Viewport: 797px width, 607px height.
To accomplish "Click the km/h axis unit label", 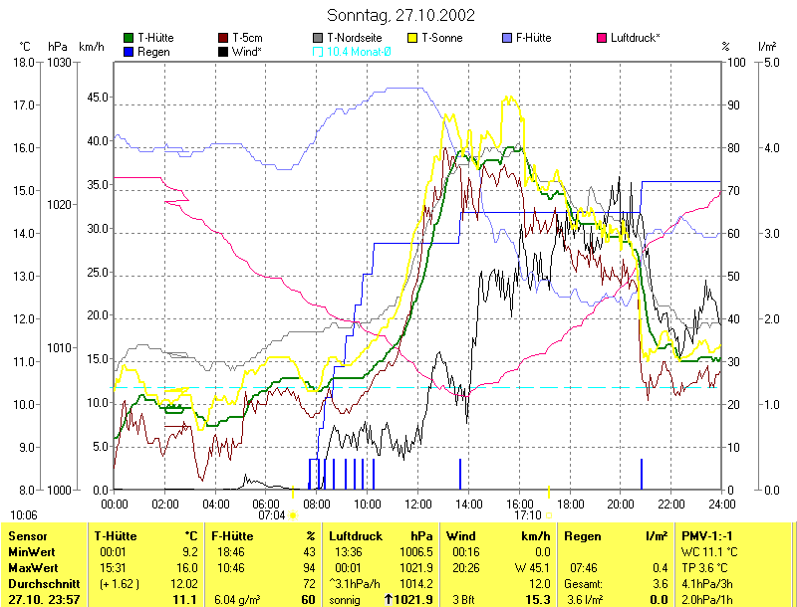I will [92, 47].
